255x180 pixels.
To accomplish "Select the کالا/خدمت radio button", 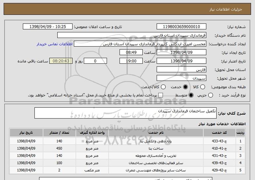I will pyautogui.click(x=163, y=87).
